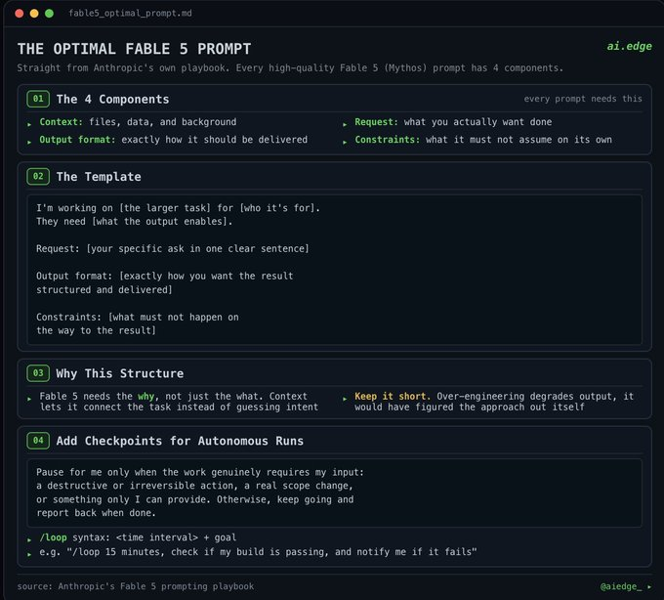Click the 02 section number badge
Screen dimensions: 664x600
click(38, 176)
